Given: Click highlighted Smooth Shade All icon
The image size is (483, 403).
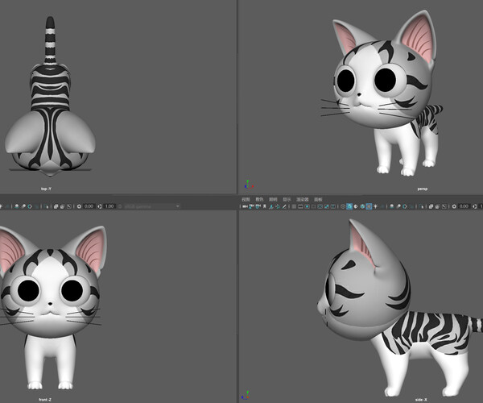Looking at the screenshot, I should [x=349, y=206].
